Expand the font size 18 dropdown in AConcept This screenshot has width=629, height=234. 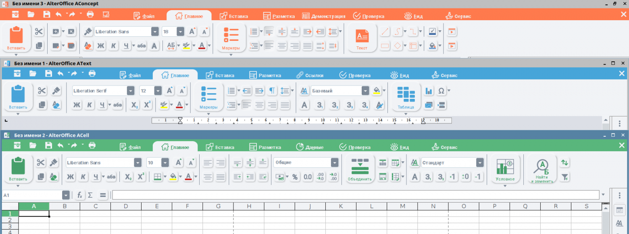[180, 32]
